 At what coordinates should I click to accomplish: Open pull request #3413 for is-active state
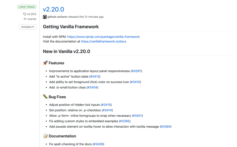95,76
